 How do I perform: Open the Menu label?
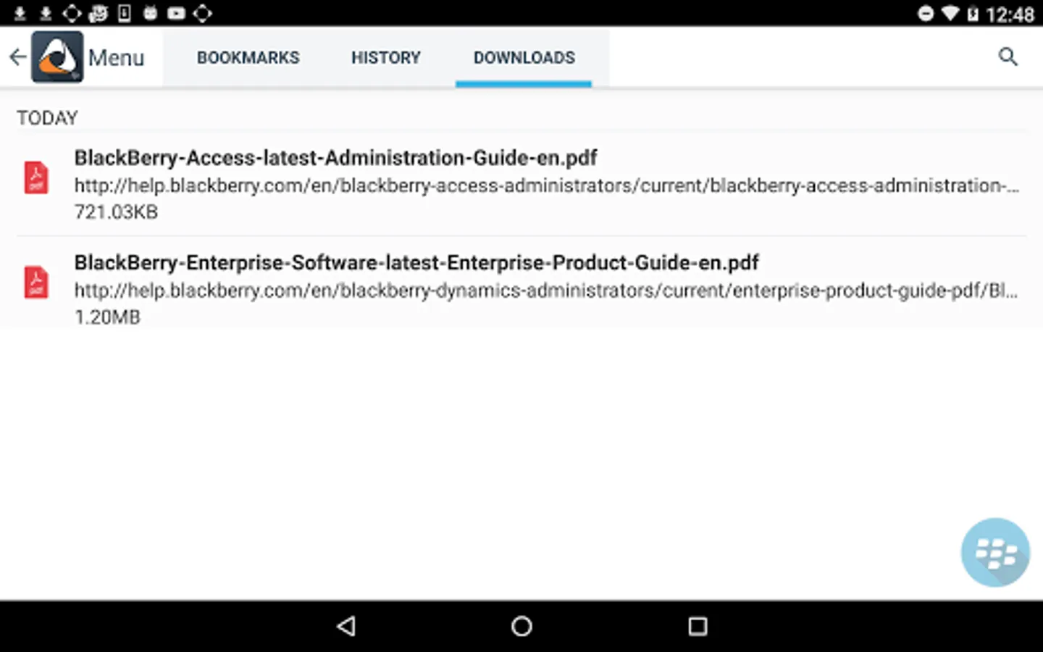point(116,57)
